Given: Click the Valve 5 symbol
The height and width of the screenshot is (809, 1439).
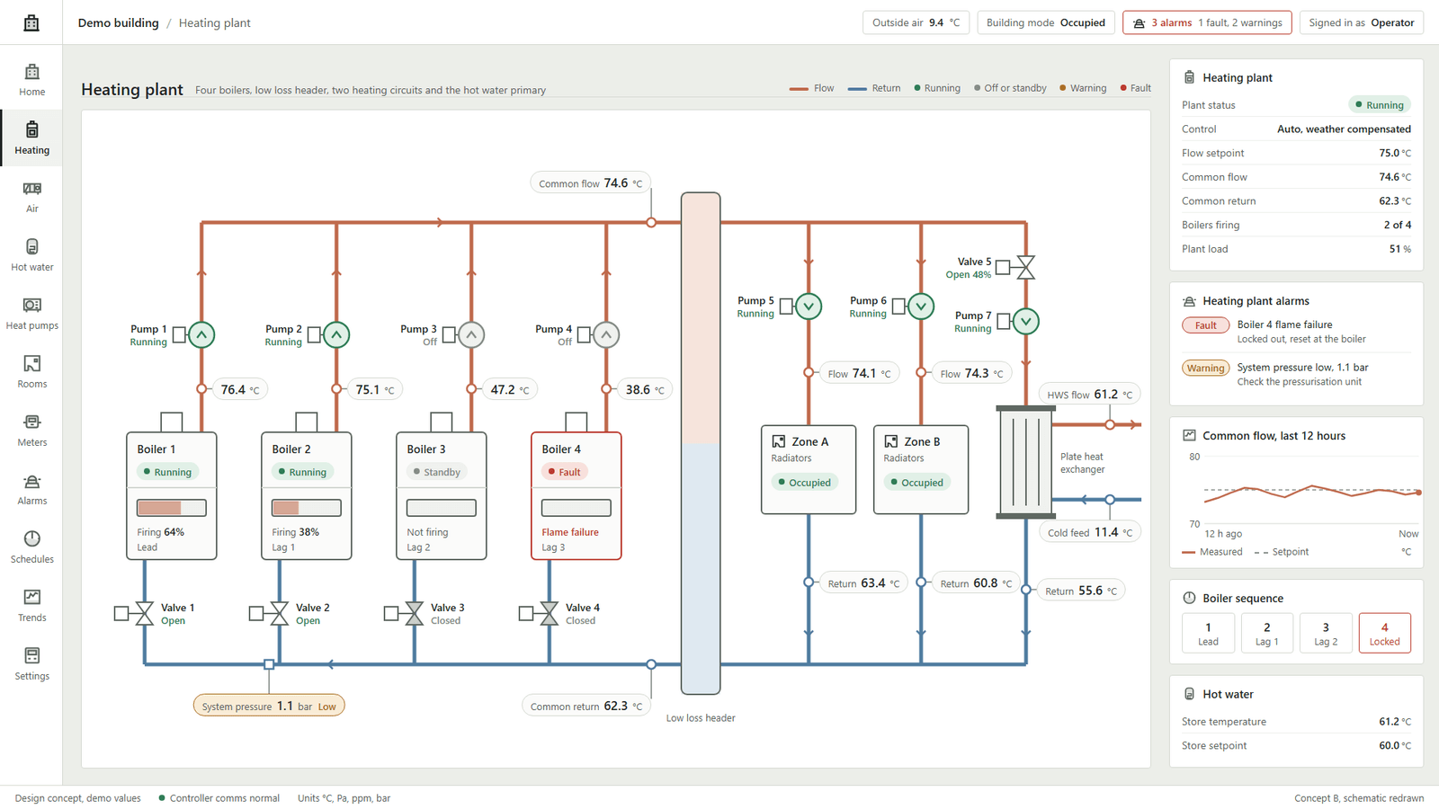Looking at the screenshot, I should (x=1026, y=267).
